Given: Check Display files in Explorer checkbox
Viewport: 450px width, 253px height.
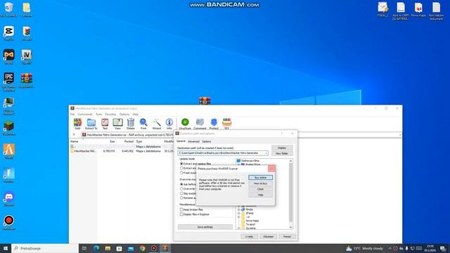Looking at the screenshot, I should pyautogui.click(x=181, y=214).
